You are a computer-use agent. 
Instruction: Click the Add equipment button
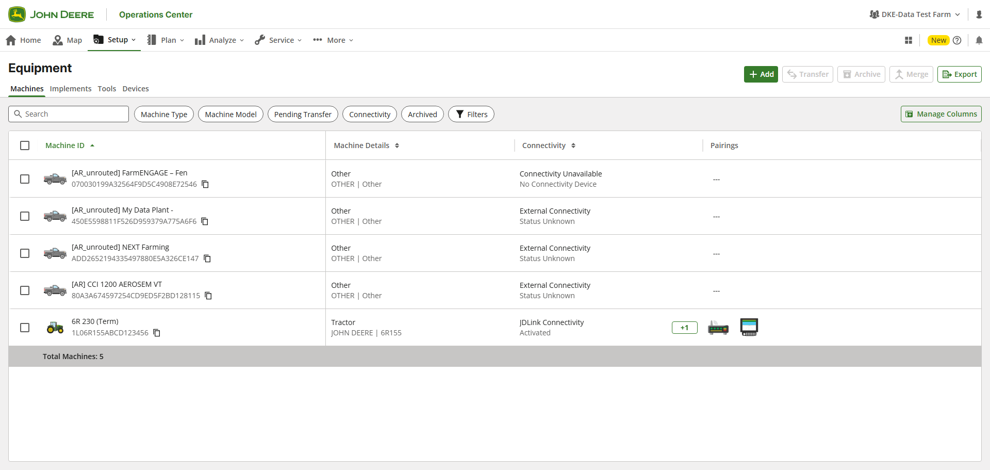[761, 74]
